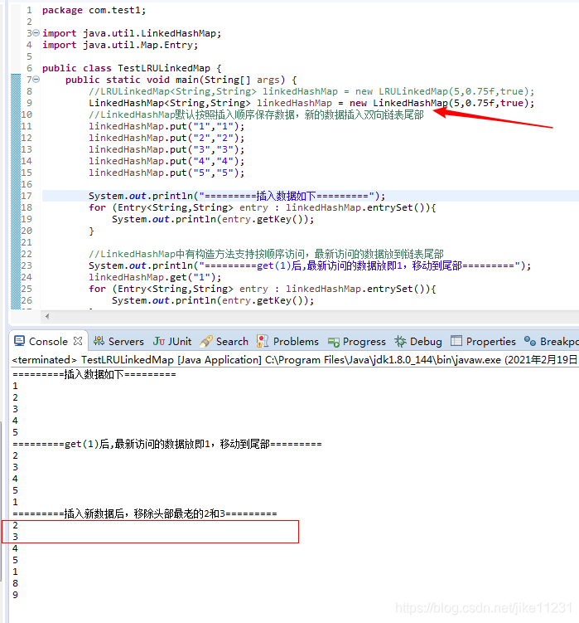Click line linkedHashMap.put("4","4")
This screenshot has width=579, height=623.
pyautogui.click(x=166, y=161)
